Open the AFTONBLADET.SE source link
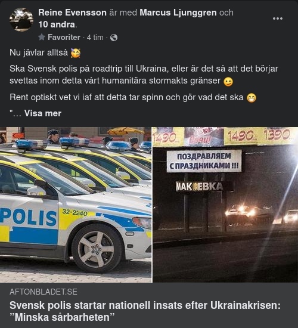The width and height of the screenshot is (298, 328). [44, 292]
